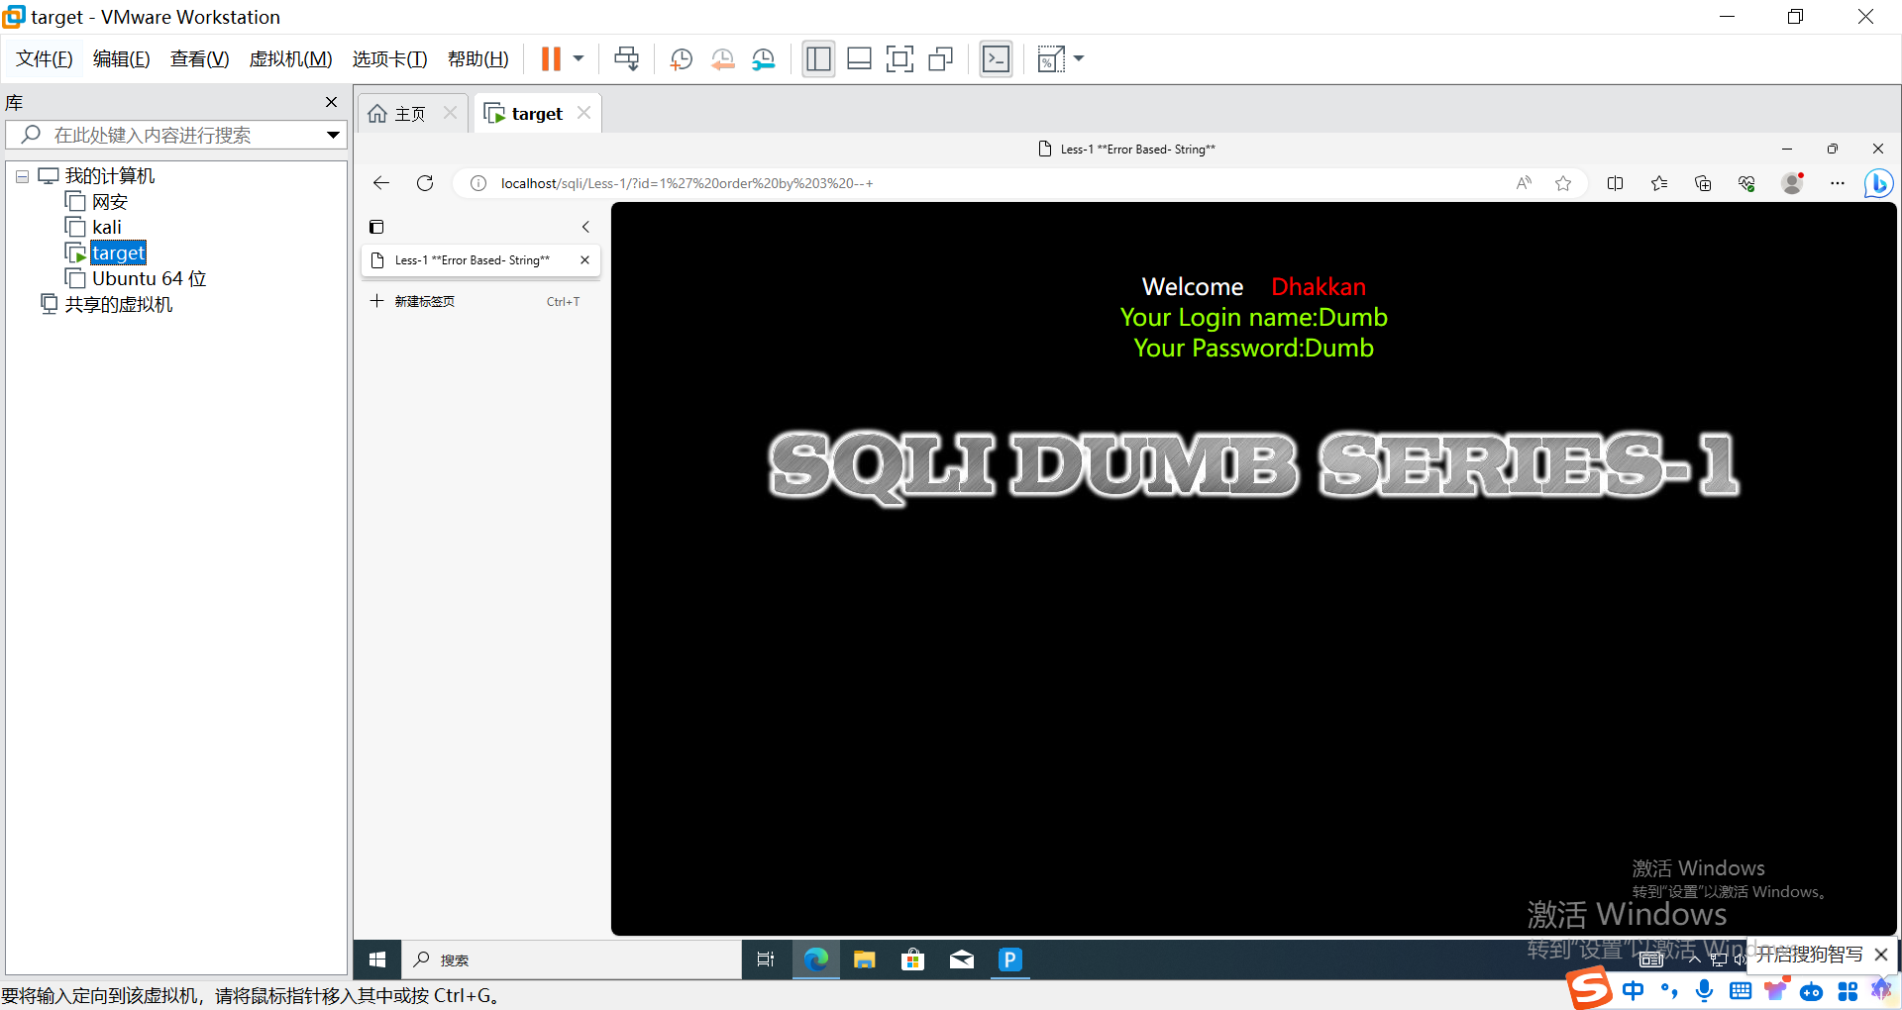Open the 文件(F) menu

click(45, 59)
